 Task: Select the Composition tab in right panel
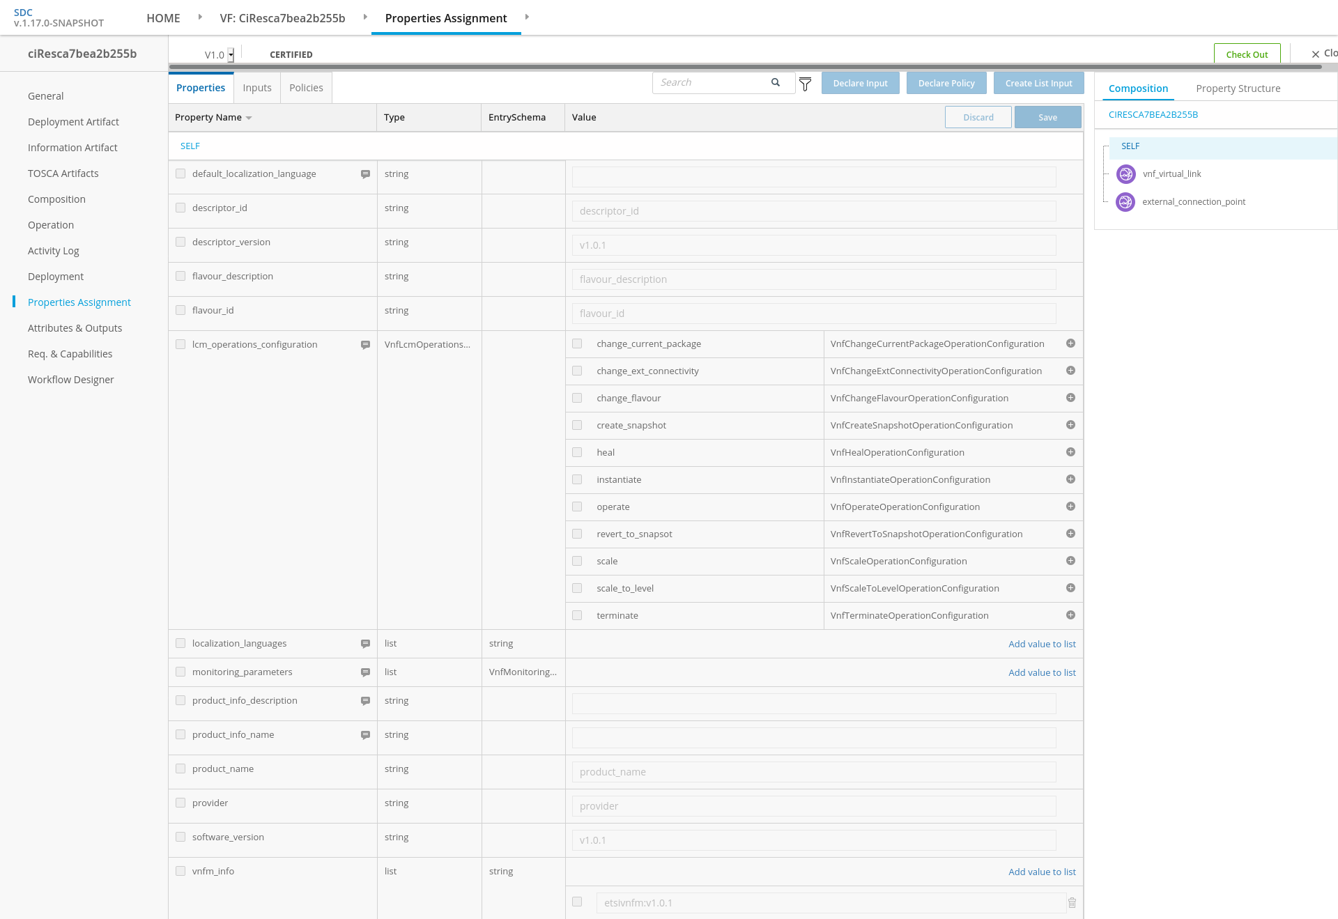coord(1138,88)
